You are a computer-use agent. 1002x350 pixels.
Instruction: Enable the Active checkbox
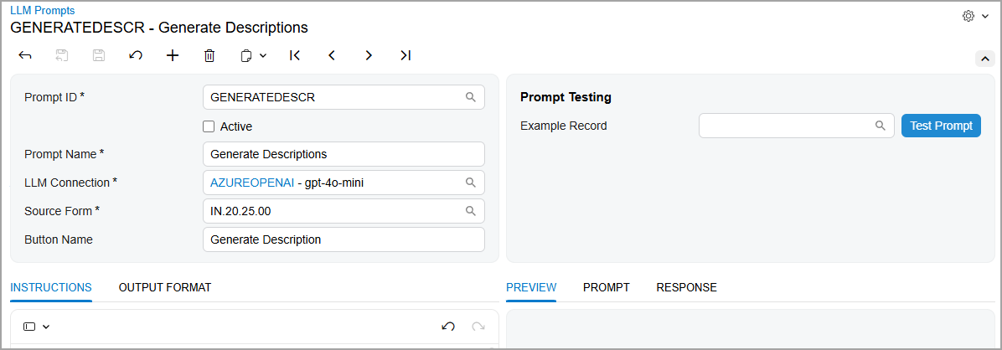(209, 126)
